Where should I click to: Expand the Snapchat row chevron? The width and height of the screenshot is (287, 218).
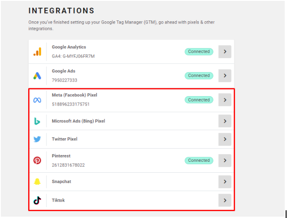225,182
